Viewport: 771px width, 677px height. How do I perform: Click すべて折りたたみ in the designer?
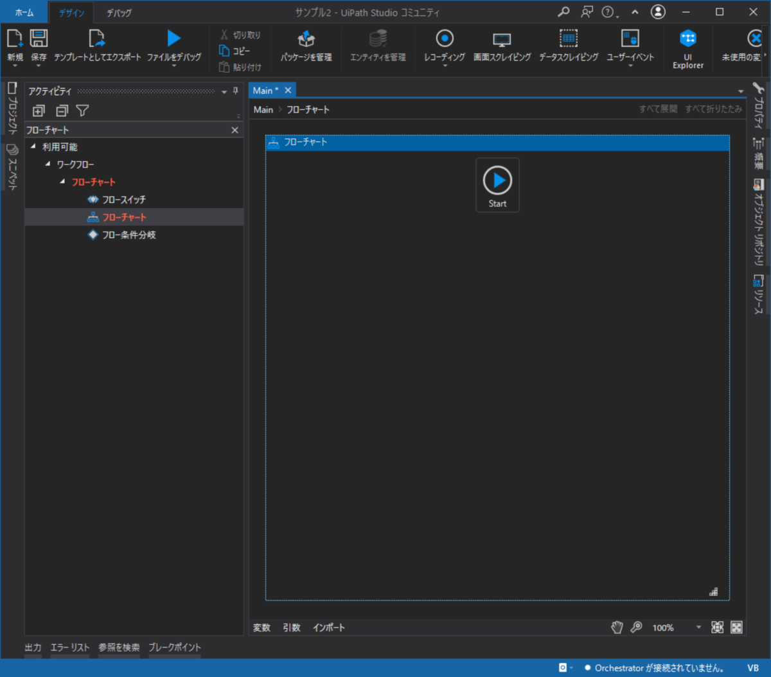pyautogui.click(x=713, y=109)
